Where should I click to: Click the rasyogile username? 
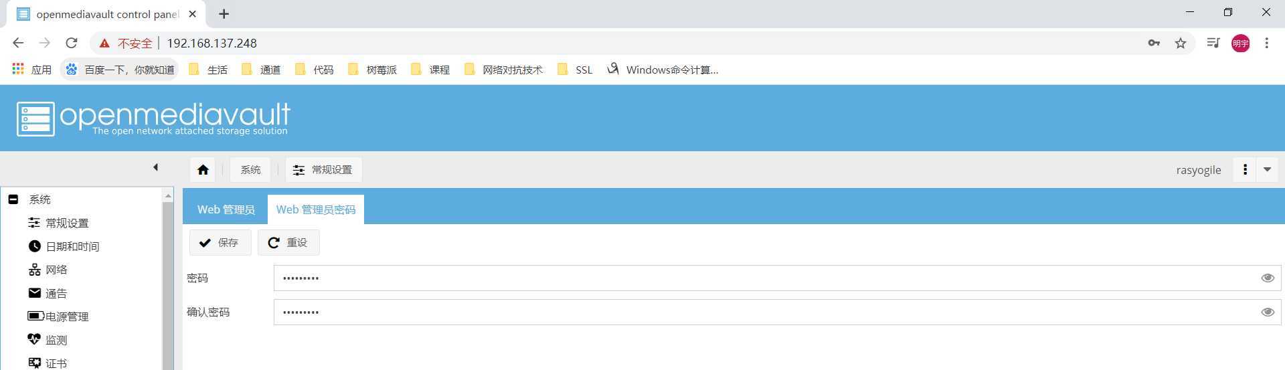tap(1198, 170)
